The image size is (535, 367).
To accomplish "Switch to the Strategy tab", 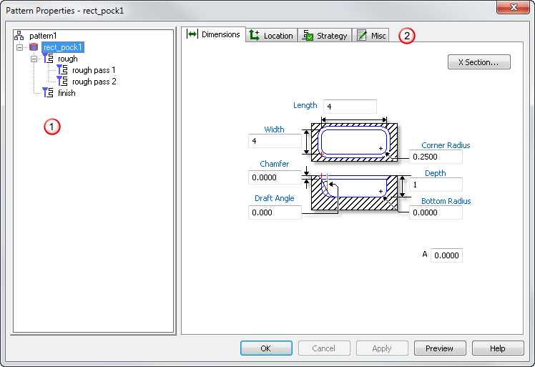I will pyautogui.click(x=325, y=36).
